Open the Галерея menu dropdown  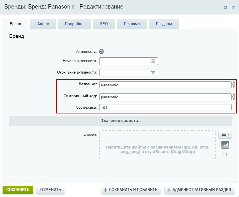coord(225,134)
